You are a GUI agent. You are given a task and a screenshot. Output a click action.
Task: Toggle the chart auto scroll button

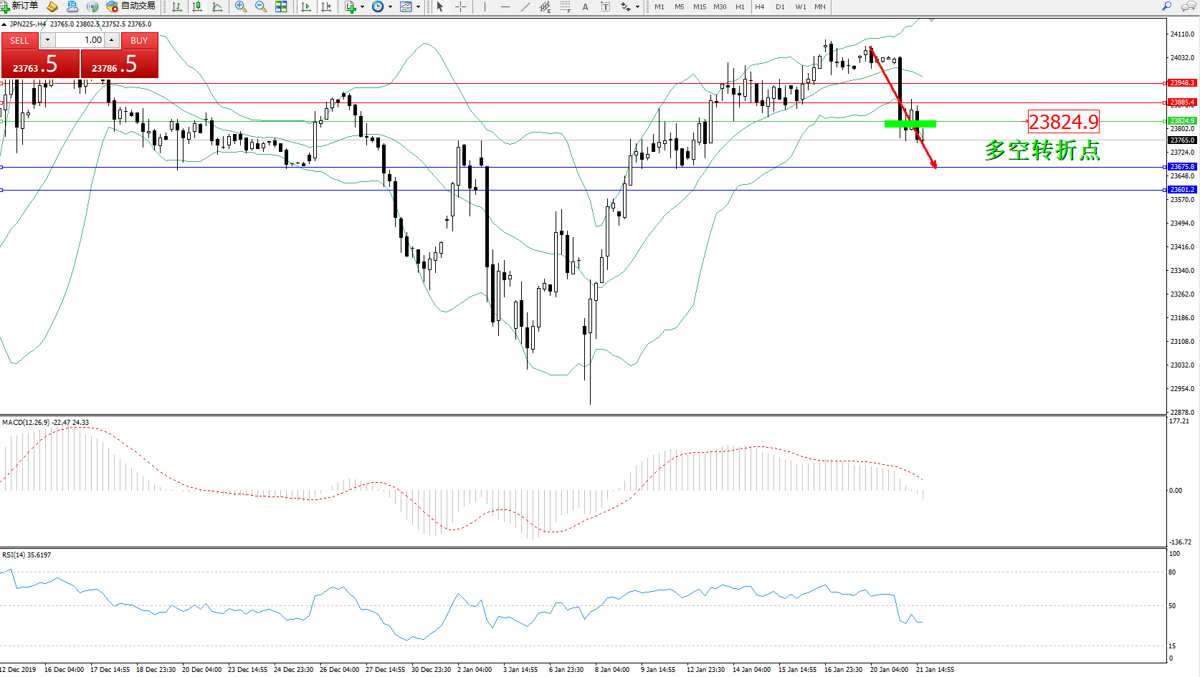pos(306,6)
